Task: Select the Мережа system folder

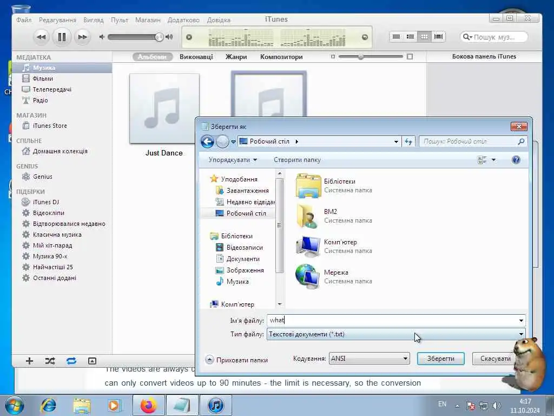Action: pyautogui.click(x=334, y=277)
